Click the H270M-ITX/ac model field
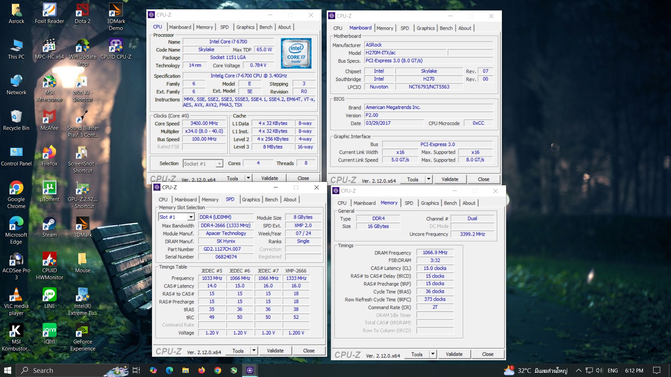The height and width of the screenshot is (377, 671). (x=405, y=53)
